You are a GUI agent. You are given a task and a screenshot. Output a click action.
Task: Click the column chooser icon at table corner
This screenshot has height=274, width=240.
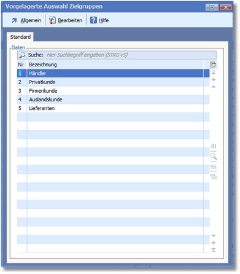click(x=213, y=65)
